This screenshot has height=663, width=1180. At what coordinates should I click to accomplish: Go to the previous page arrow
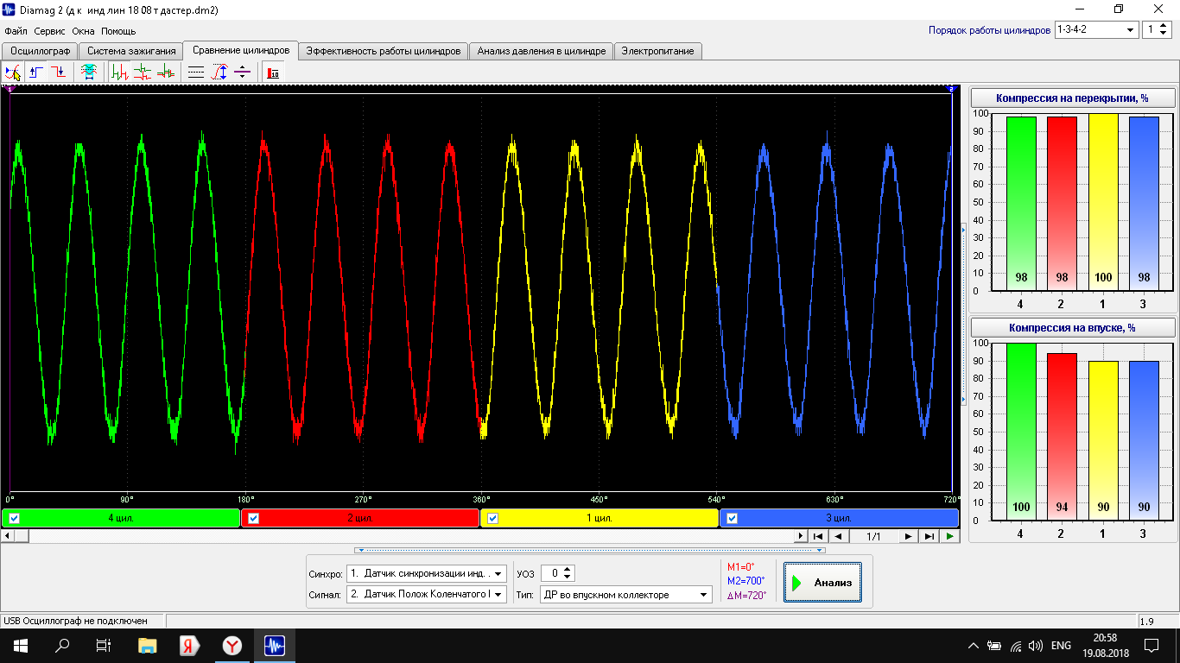(836, 536)
